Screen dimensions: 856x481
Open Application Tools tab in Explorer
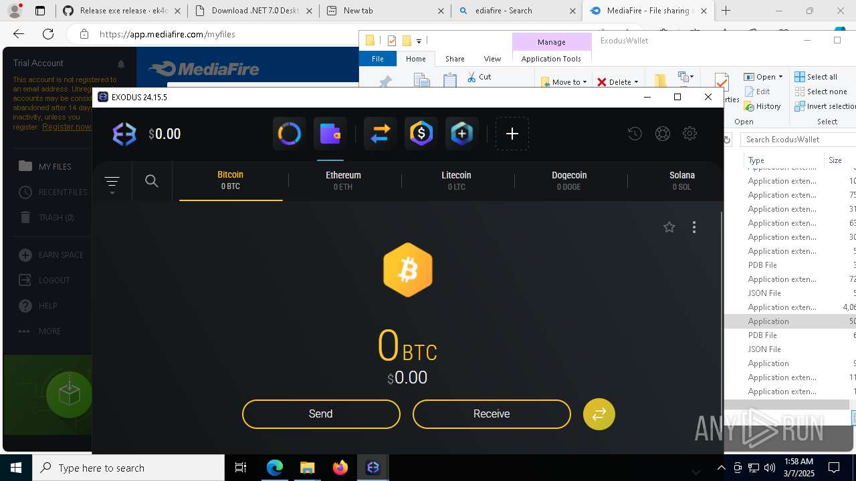(x=551, y=59)
